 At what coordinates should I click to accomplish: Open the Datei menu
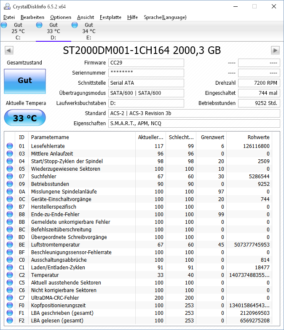[x=9, y=17]
